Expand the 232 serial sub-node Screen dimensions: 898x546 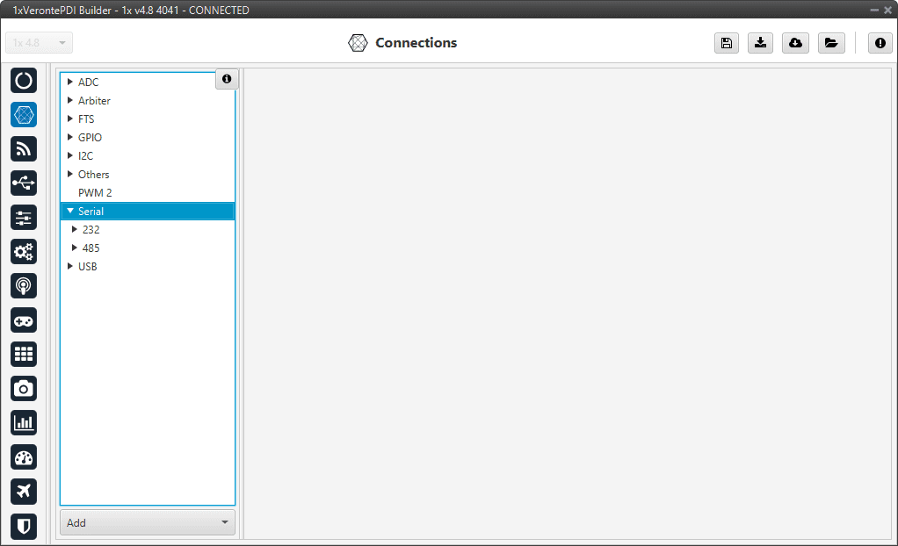75,229
